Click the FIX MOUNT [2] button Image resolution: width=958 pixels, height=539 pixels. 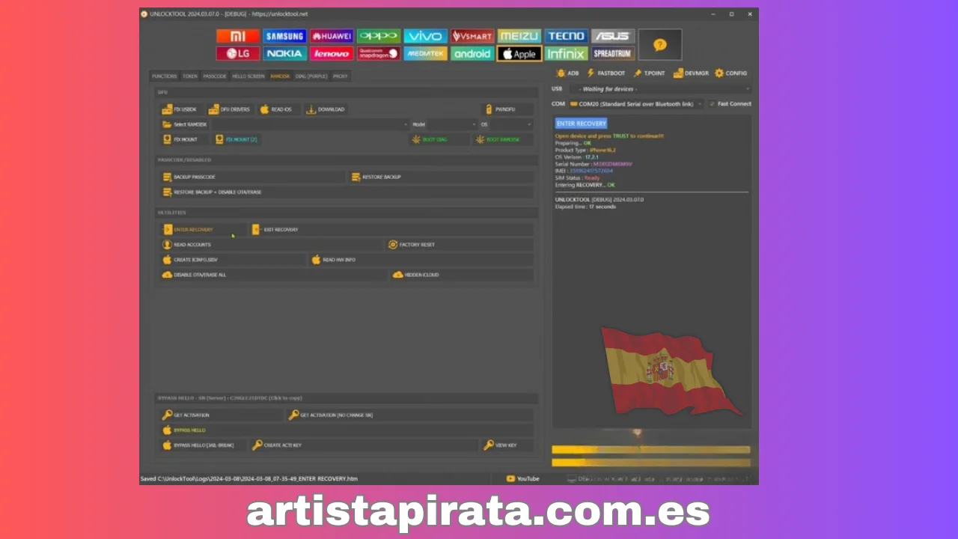(x=237, y=139)
